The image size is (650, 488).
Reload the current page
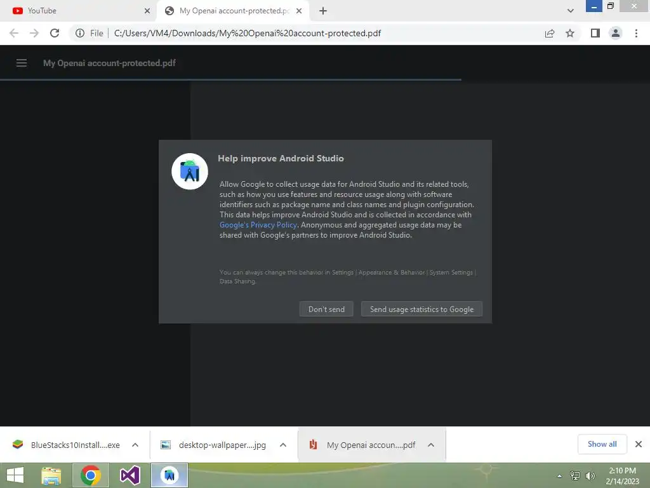tap(55, 33)
